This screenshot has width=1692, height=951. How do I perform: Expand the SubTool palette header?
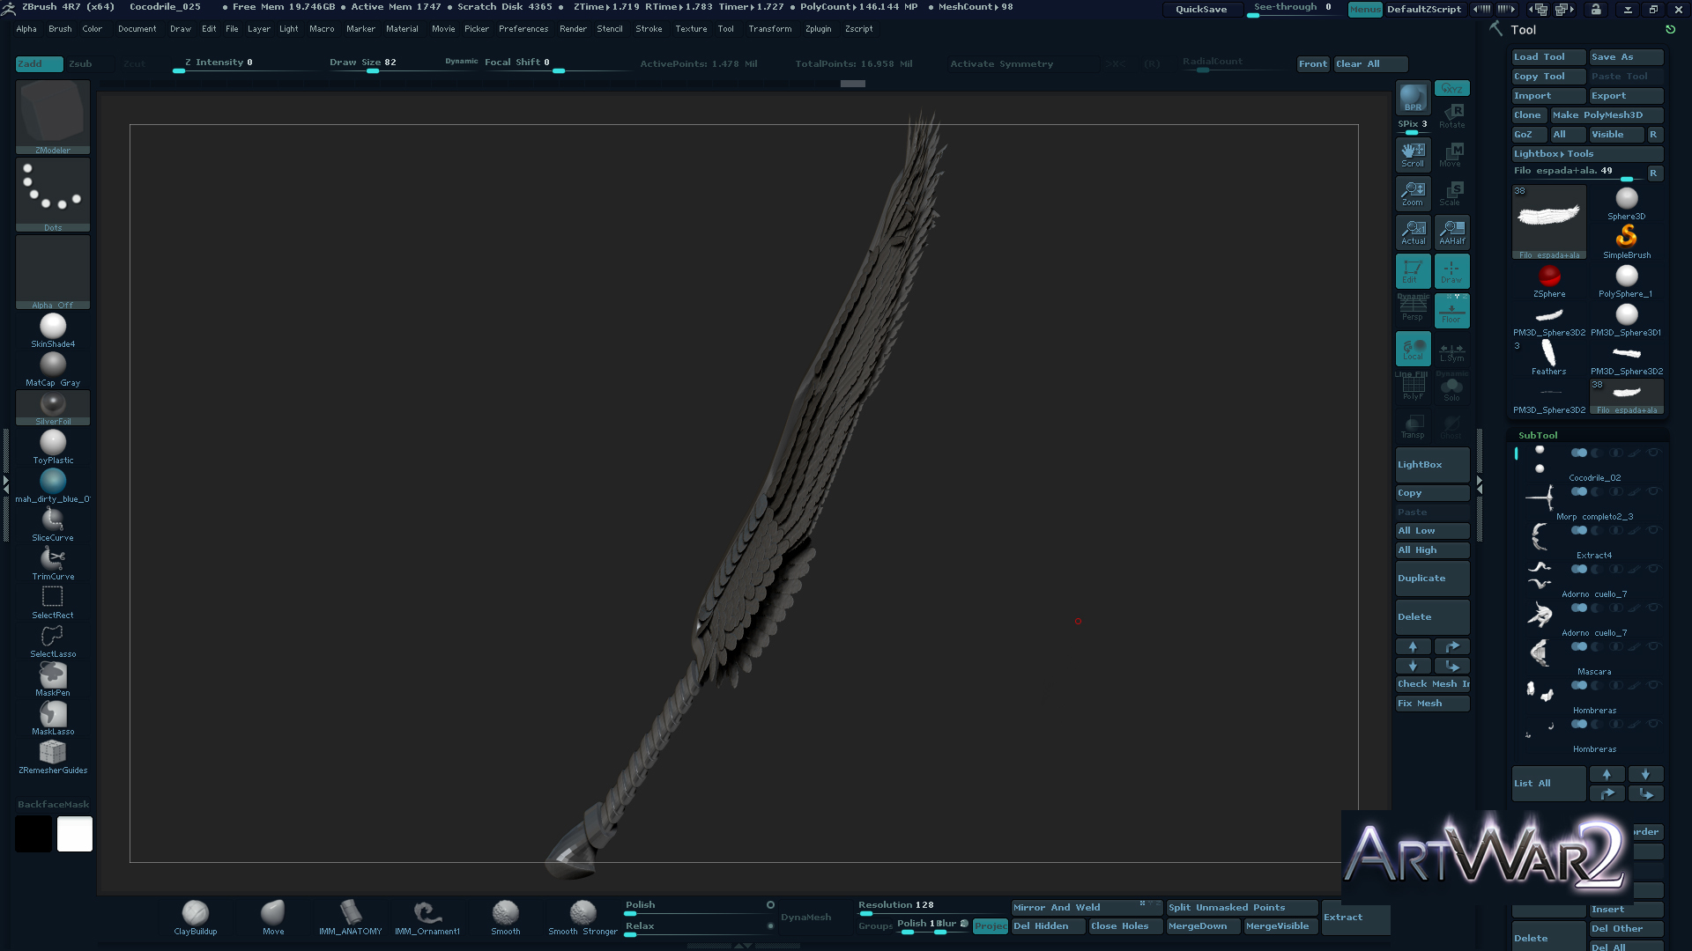[1538, 435]
